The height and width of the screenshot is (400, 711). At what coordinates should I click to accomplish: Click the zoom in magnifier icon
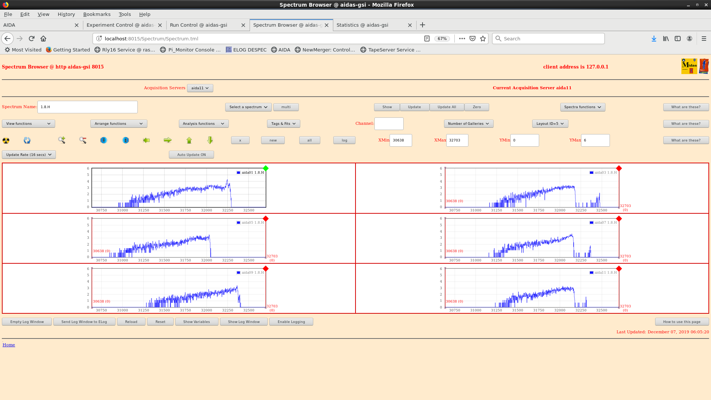pos(61,140)
